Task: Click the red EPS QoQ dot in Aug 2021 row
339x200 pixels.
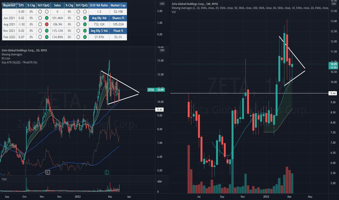Action: [x=47, y=24]
